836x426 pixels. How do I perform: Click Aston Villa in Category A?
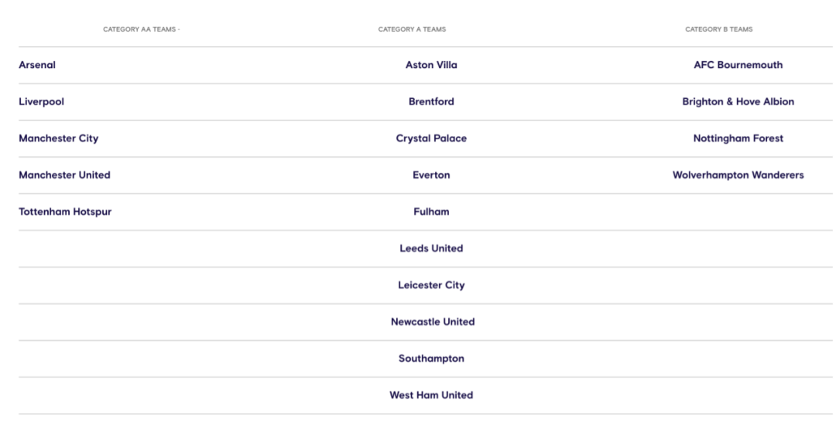pyautogui.click(x=431, y=65)
